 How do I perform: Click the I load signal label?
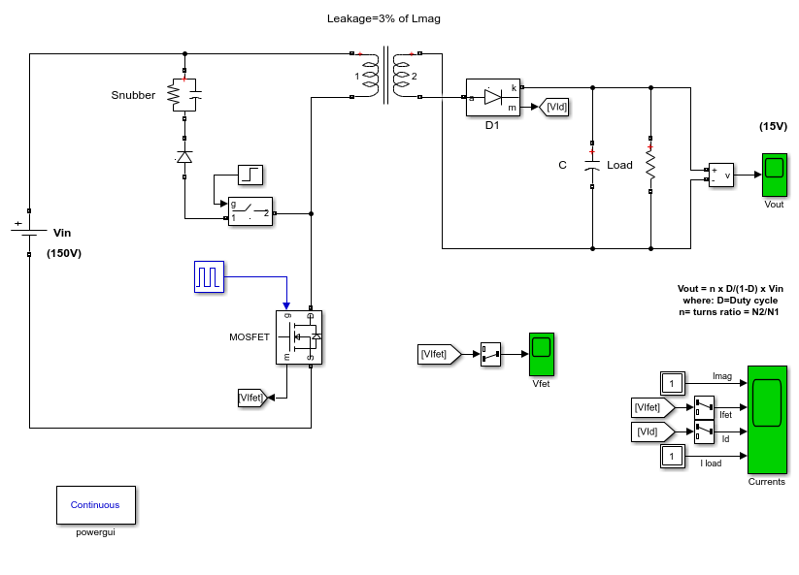point(711,463)
